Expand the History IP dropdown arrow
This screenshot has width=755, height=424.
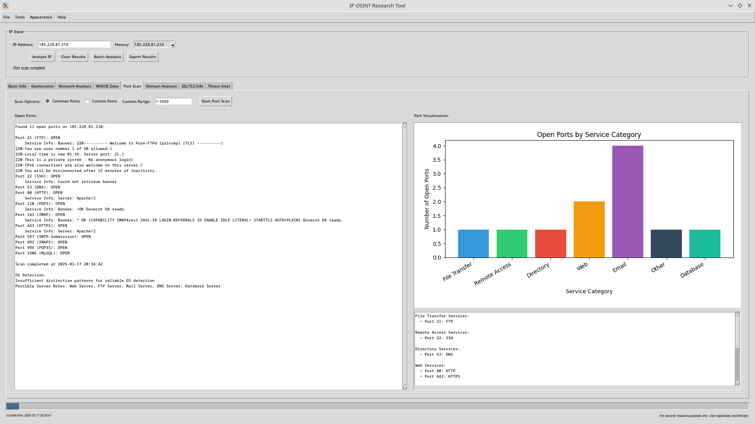[x=173, y=45]
